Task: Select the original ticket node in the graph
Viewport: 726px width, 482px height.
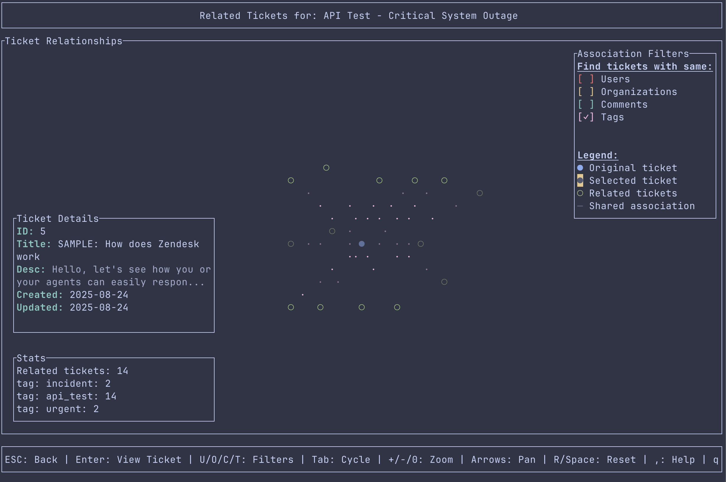Action: (362, 243)
